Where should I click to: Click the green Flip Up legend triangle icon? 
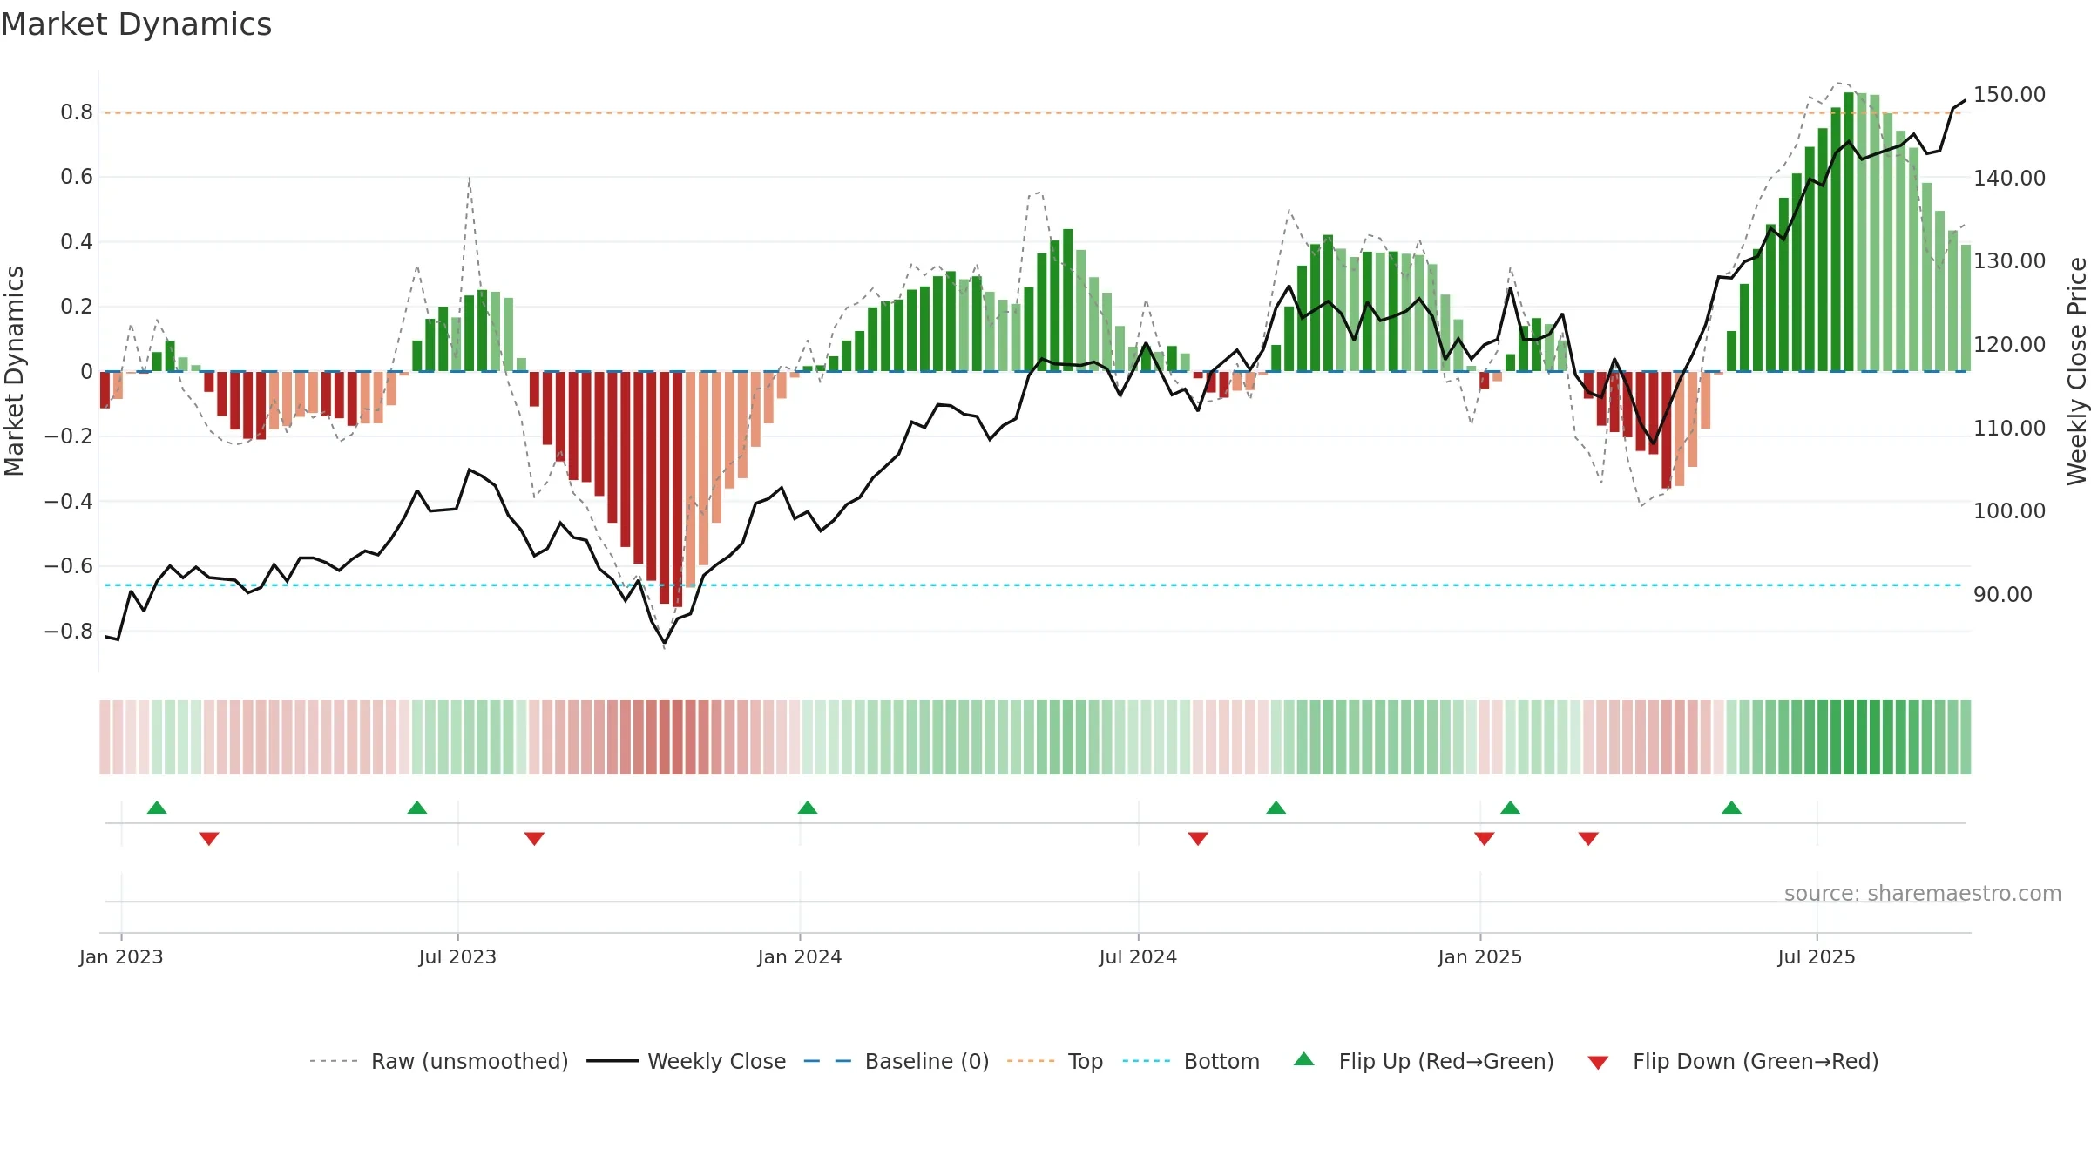click(x=1304, y=1059)
